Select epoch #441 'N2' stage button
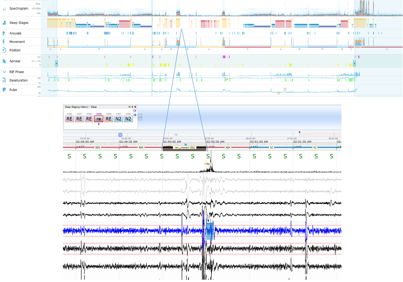 pyautogui.click(x=118, y=119)
